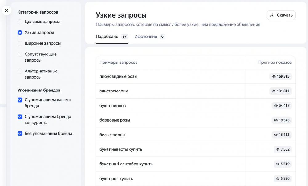Click the download icon next to Скачать
The image size is (308, 186).
[272, 15]
